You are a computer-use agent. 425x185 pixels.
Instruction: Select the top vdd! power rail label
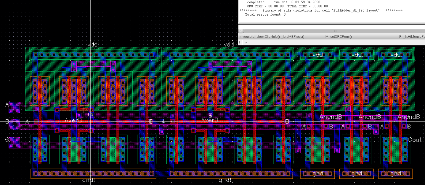click(x=93, y=45)
